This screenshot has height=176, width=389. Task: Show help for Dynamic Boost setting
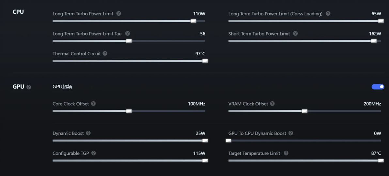point(88,133)
